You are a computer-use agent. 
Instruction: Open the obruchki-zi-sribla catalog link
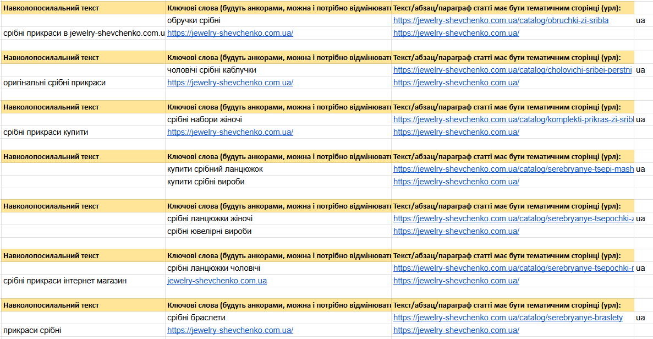click(501, 20)
